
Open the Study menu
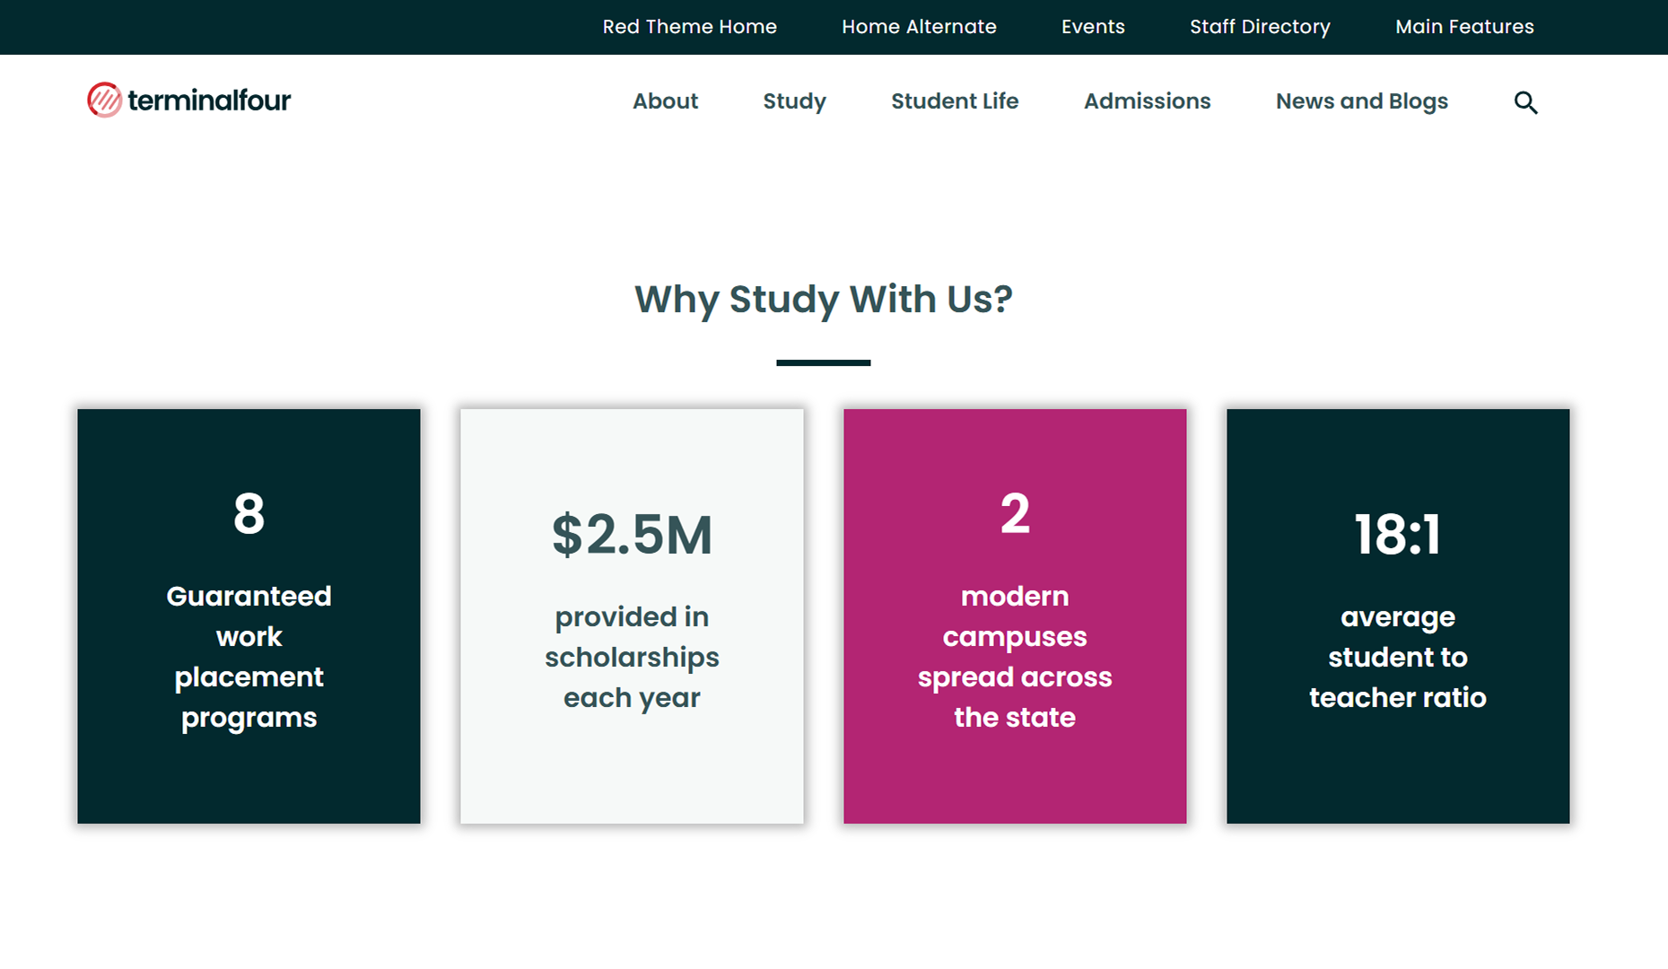(794, 101)
